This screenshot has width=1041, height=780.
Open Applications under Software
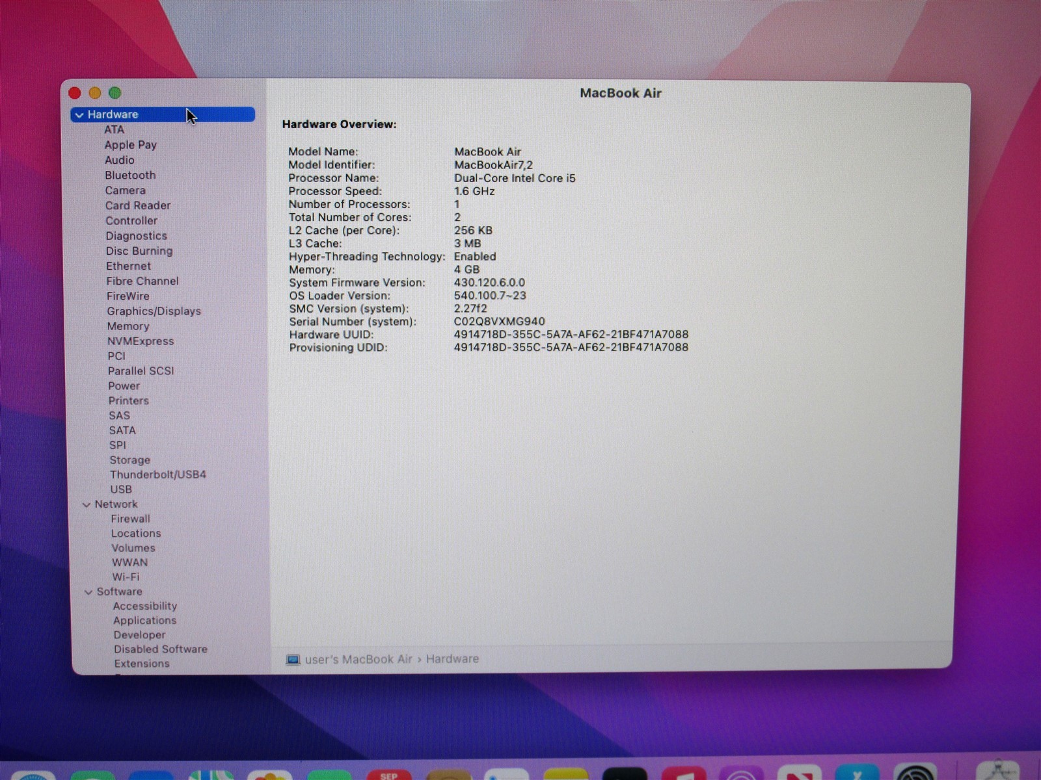(x=144, y=621)
